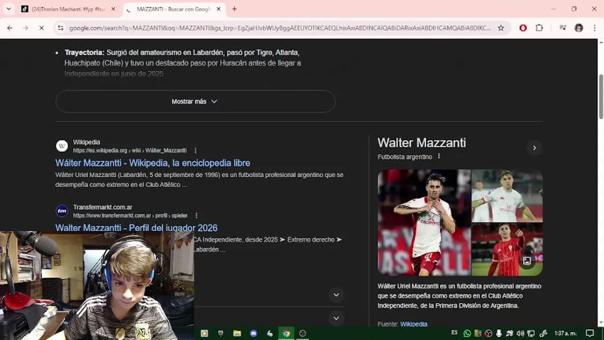Image resolution: width=604 pixels, height=340 pixels.
Task: Open the Extensions puzzle icon
Action: [539, 28]
